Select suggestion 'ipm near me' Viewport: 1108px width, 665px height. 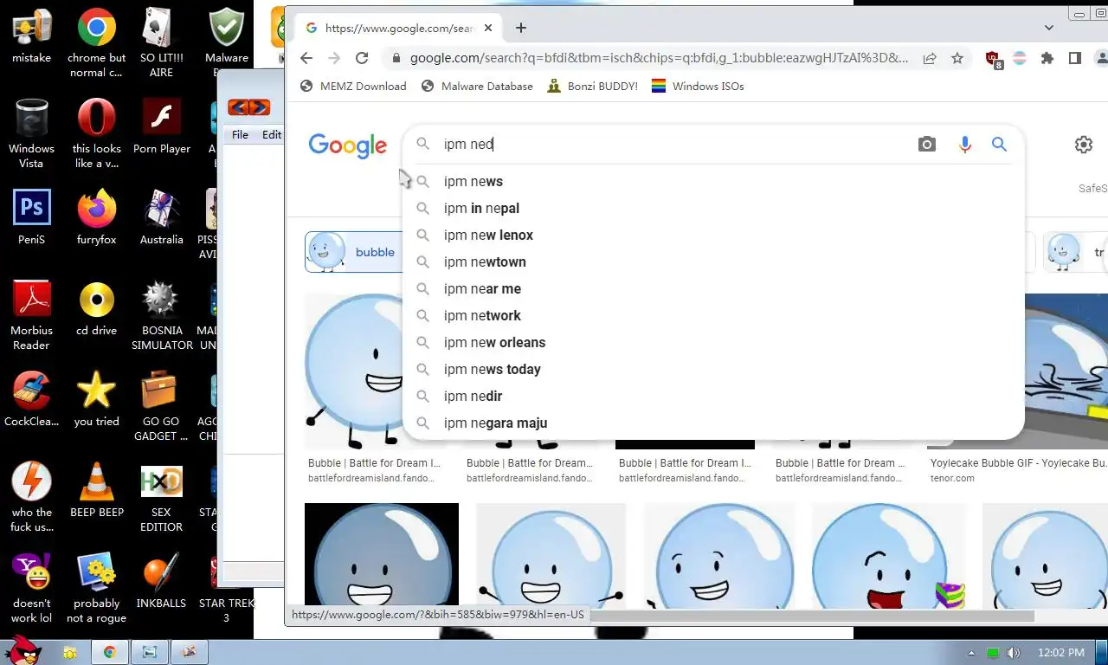tap(713, 288)
